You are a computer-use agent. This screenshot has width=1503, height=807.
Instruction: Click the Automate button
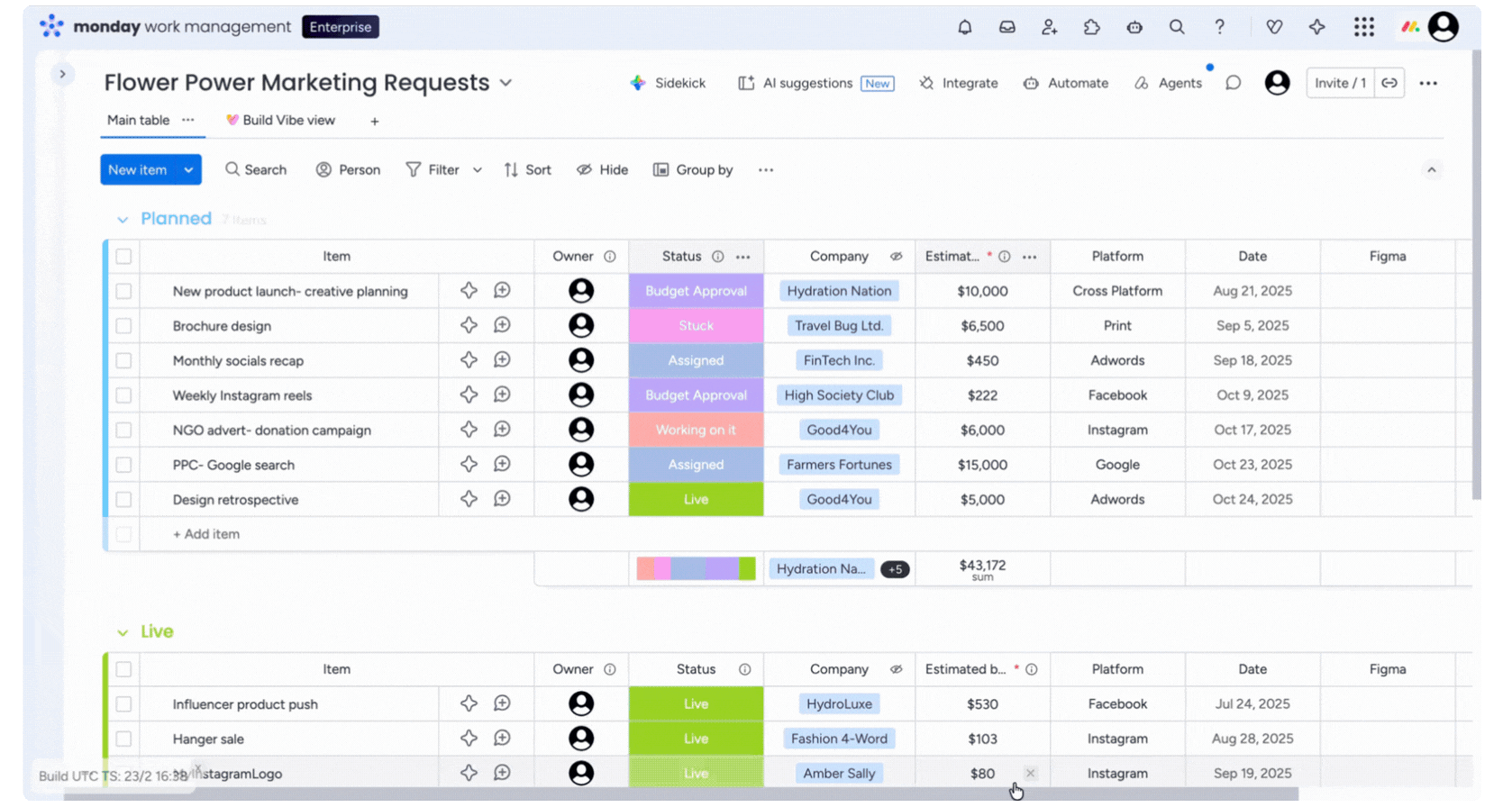coord(1066,83)
